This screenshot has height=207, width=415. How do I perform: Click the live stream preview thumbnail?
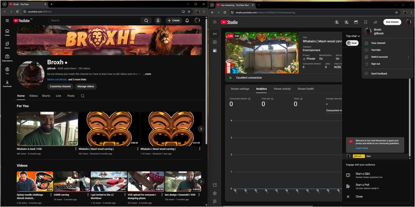(x=262, y=53)
